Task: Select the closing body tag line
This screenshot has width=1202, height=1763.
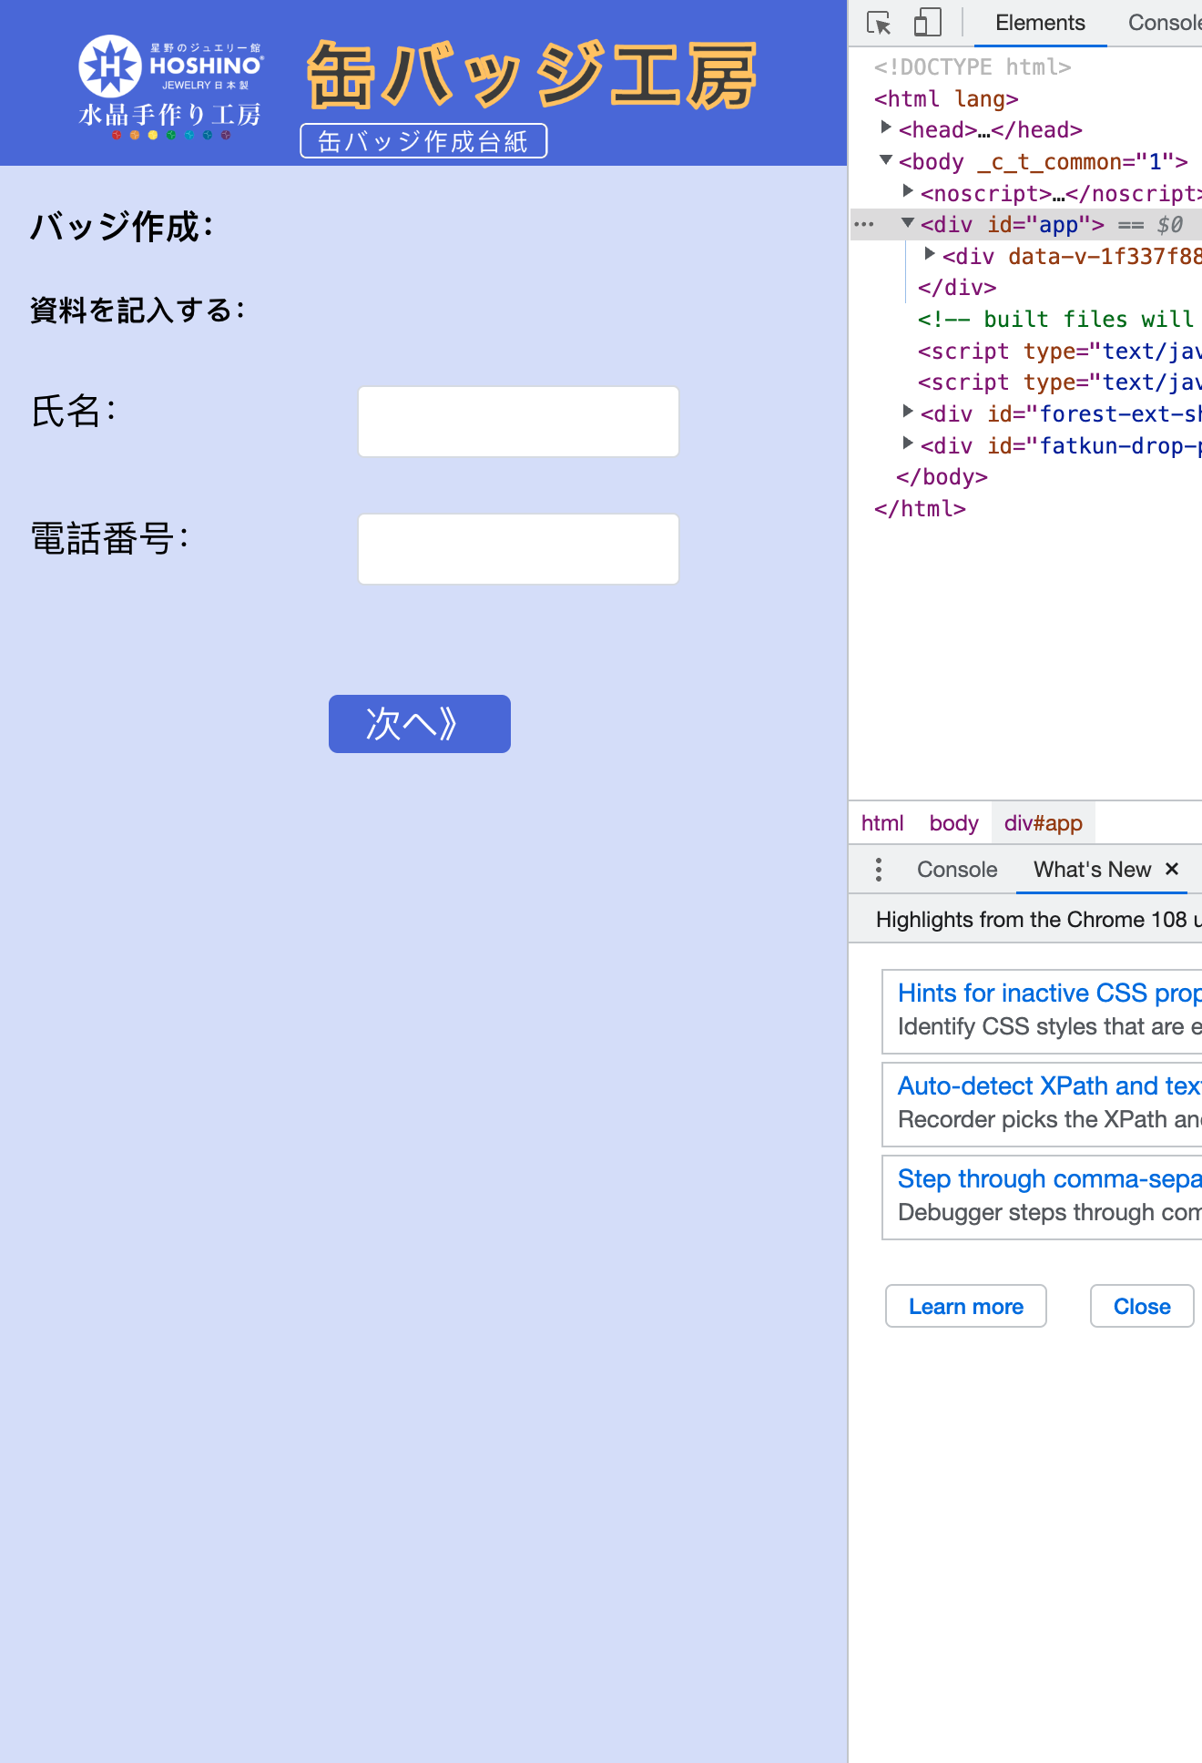Action: click(942, 476)
